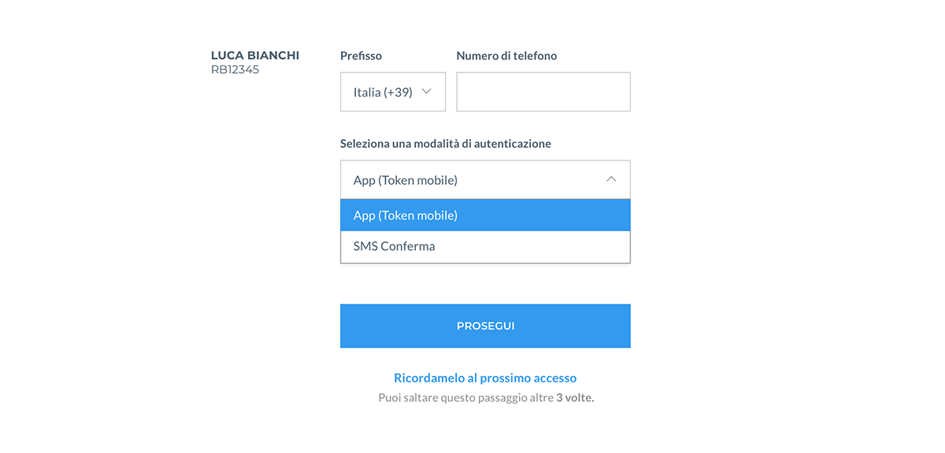Click the RB12345 user code
The width and height of the screenshot is (945, 453).
(235, 69)
